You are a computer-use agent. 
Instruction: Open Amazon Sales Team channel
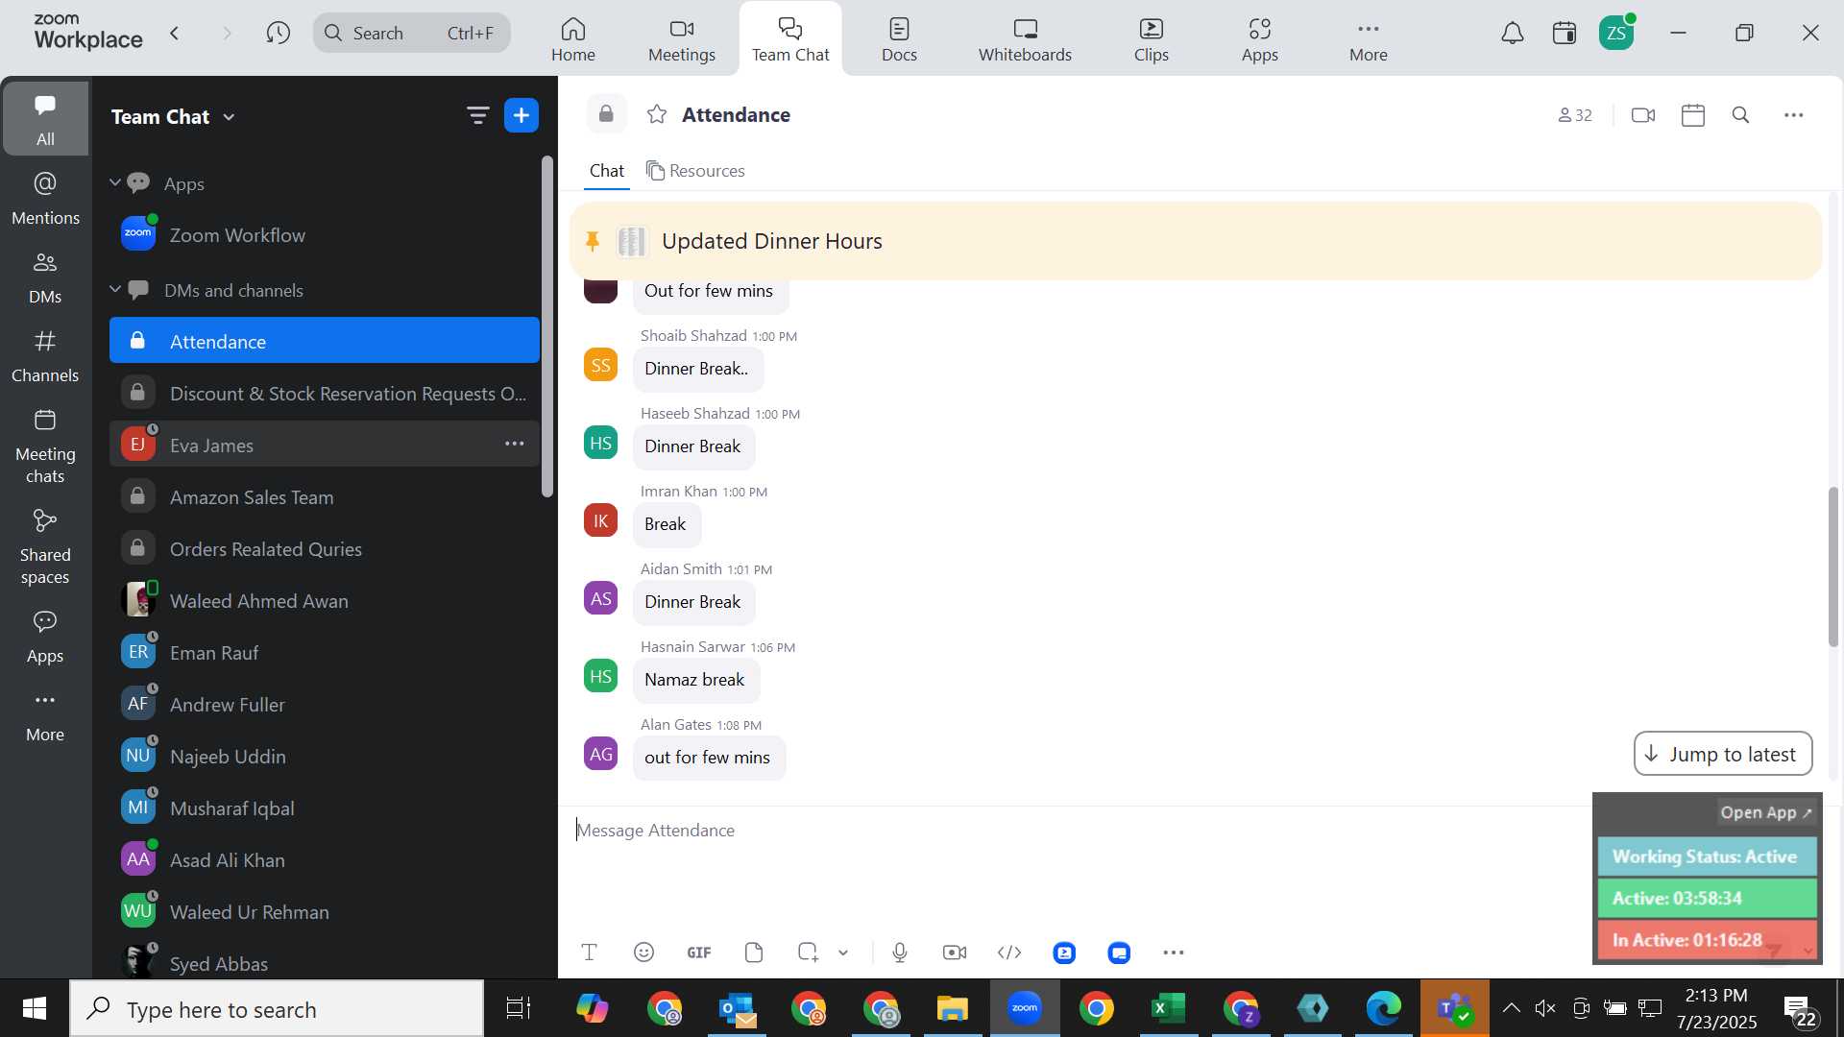pos(325,497)
